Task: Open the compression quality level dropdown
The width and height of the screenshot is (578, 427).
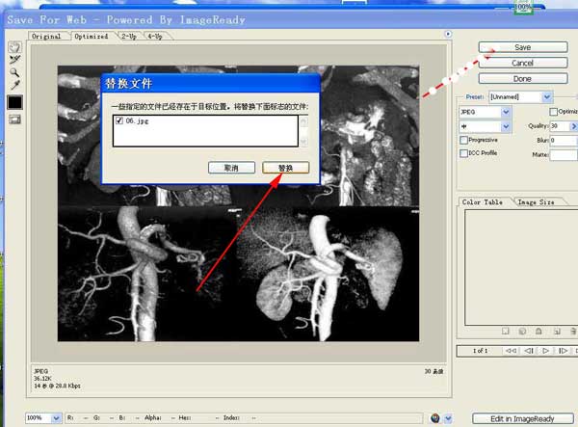Action: coord(506,126)
